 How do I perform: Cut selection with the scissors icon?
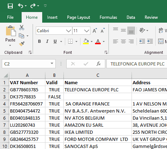(x=22, y=28)
